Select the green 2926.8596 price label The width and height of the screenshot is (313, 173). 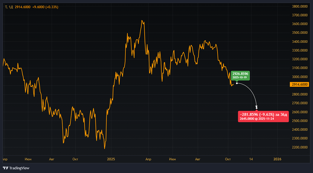tap(240, 76)
